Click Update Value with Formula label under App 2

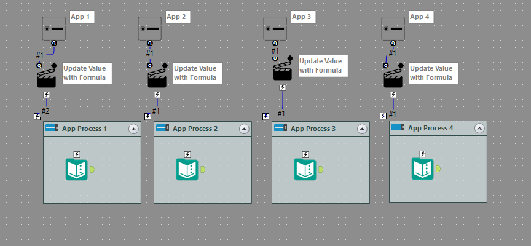tap(198, 73)
